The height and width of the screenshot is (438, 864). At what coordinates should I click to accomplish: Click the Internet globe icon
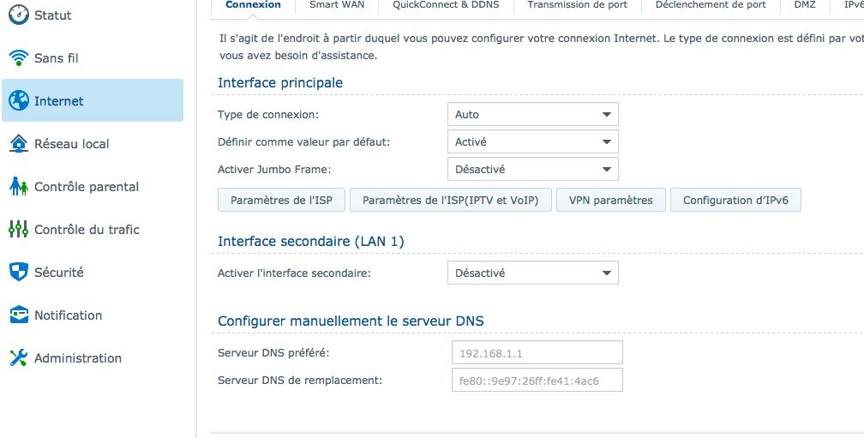[x=18, y=101]
